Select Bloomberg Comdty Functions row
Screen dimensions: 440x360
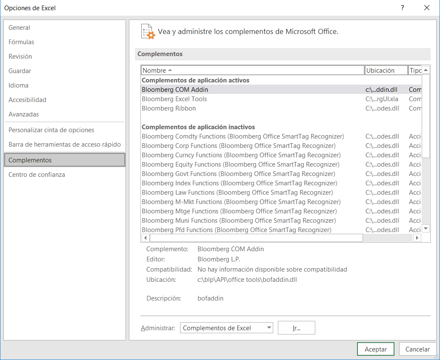click(x=281, y=136)
